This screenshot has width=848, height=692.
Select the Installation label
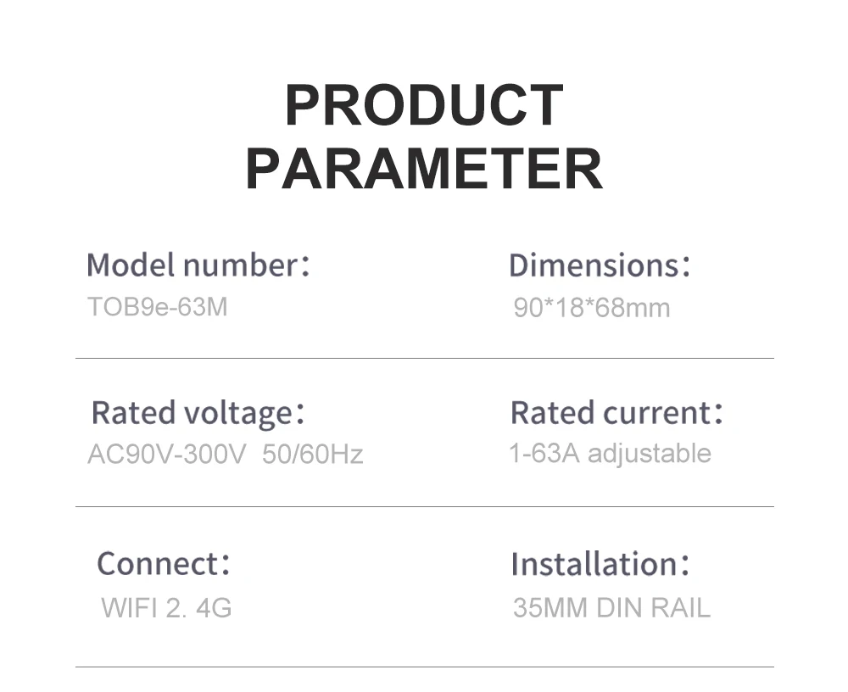coord(600,563)
